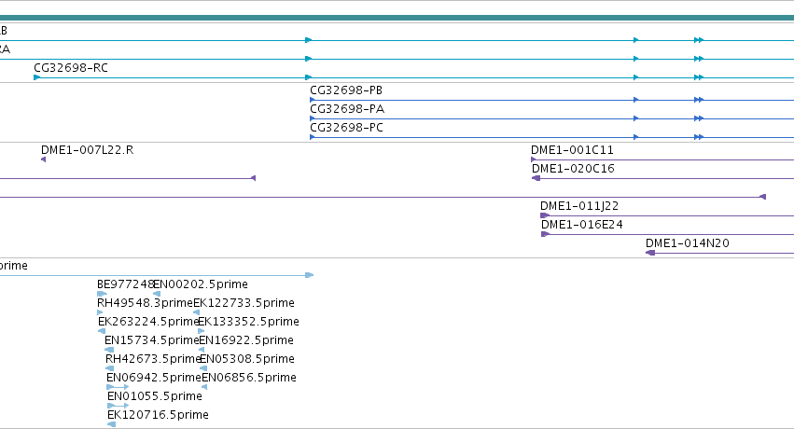Select the DME1-014N20 clone label
Screen dimensions: 794x429
point(688,243)
